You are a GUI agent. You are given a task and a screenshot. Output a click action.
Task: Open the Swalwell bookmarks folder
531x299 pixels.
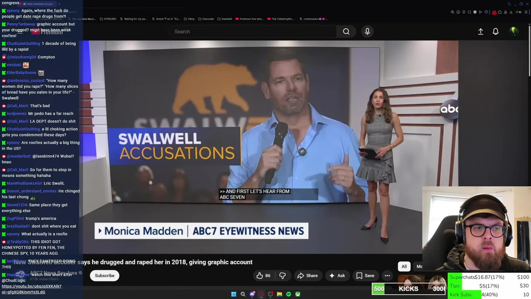point(224,19)
